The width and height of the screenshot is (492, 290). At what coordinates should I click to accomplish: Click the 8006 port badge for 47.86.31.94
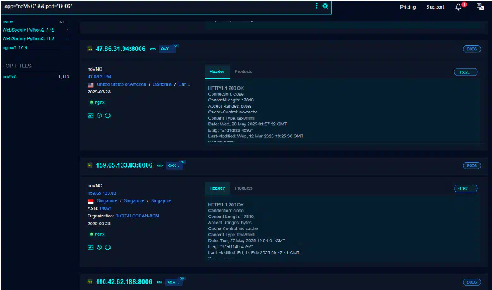point(472,49)
